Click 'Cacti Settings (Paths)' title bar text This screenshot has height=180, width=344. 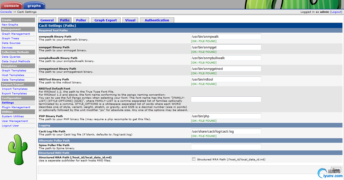pyautogui.click(x=57, y=25)
